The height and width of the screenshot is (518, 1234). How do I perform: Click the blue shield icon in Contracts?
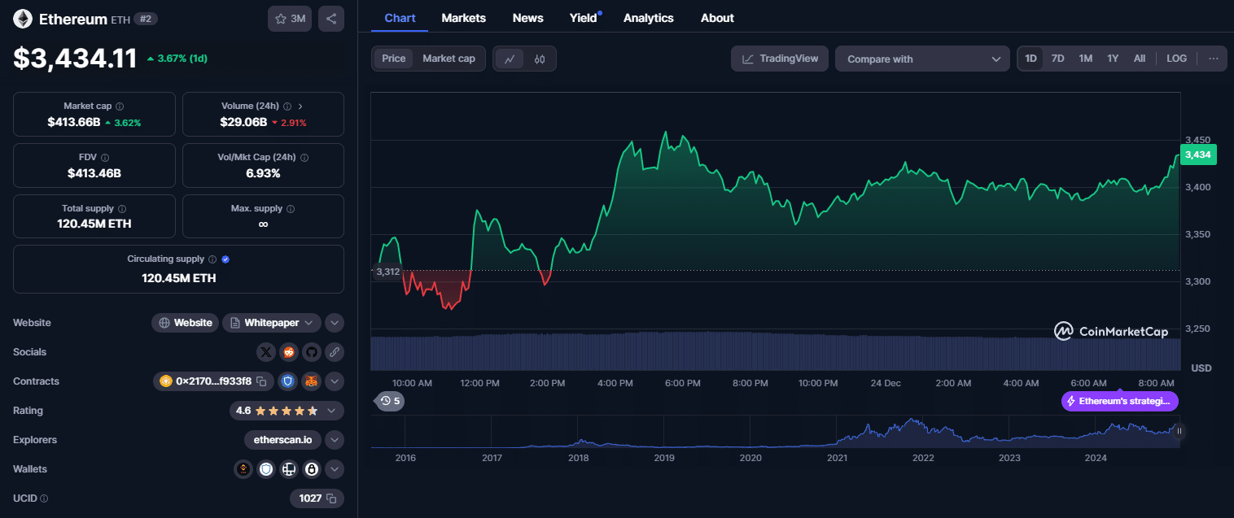[x=288, y=381]
